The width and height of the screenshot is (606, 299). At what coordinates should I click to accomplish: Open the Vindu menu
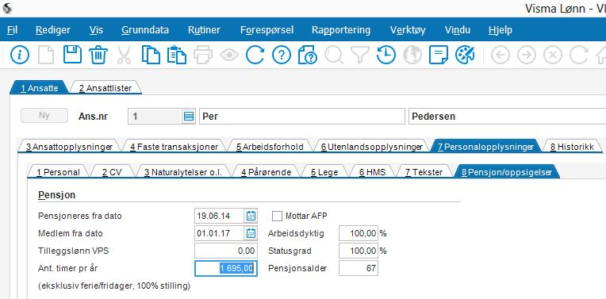[458, 30]
